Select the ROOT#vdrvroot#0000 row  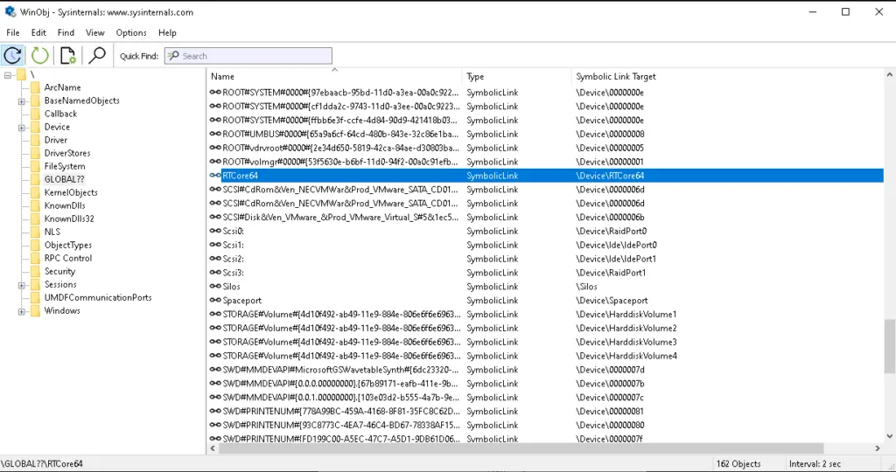point(546,148)
